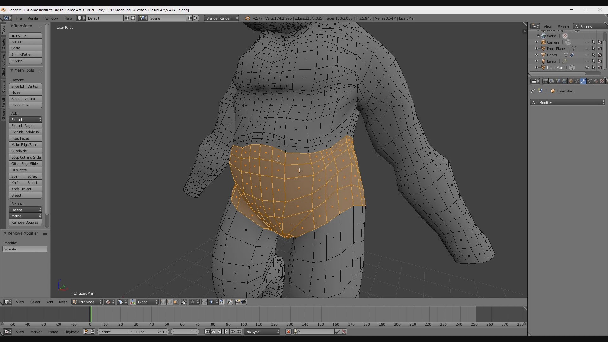The width and height of the screenshot is (608, 342).
Task: Click the Remove Doubles button
Action: point(25,222)
